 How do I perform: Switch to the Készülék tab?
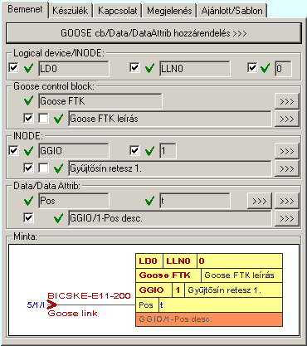pos(71,11)
